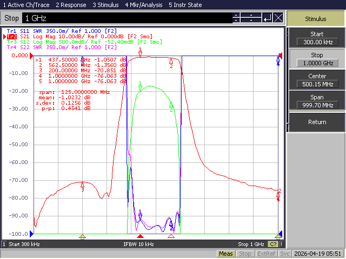The image size is (346, 259).
Task: Click the small step-up arrow in entry bar
Action: tap(236, 15)
